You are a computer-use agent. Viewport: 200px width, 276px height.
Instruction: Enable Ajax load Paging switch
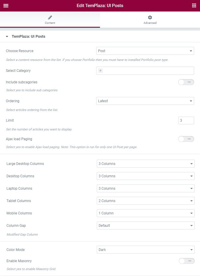[x=186, y=139]
